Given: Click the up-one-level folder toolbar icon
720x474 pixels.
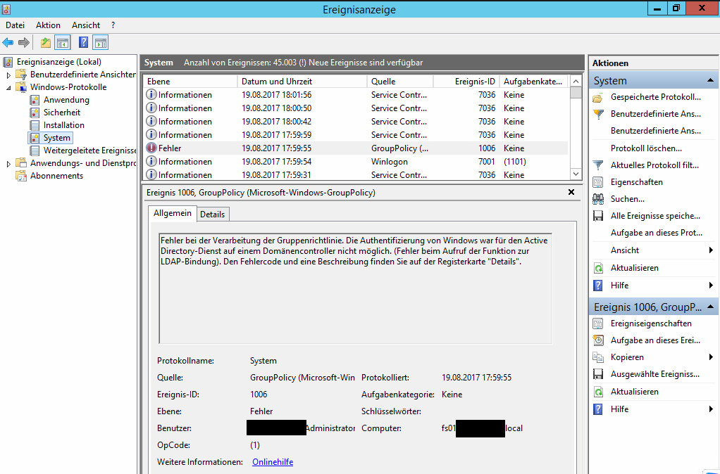Looking at the screenshot, I should point(46,43).
